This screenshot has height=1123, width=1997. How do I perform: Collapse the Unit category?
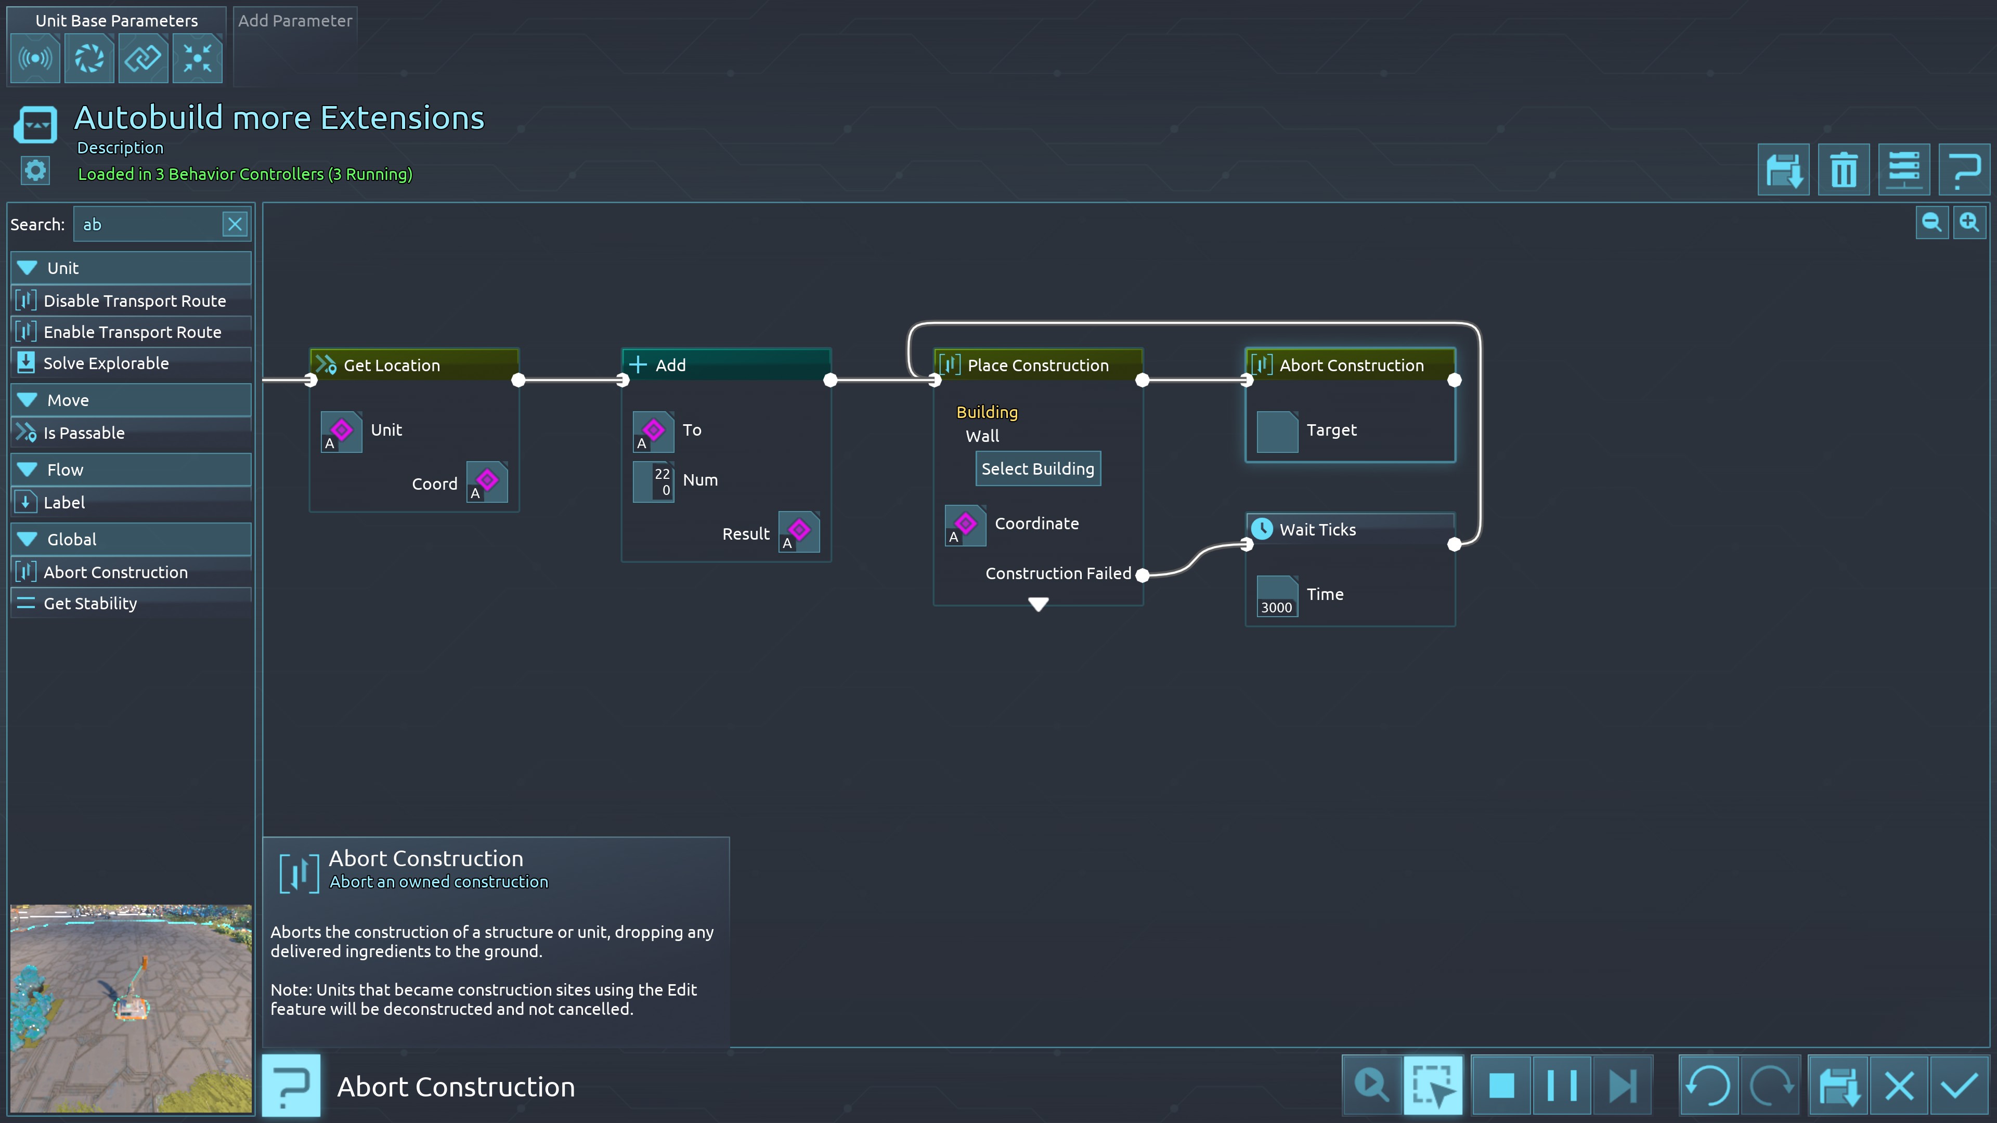[28, 268]
